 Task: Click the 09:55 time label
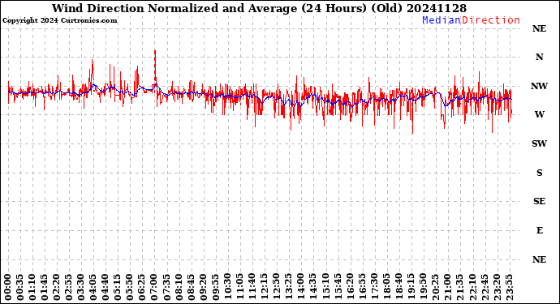pyautogui.click(x=215, y=288)
